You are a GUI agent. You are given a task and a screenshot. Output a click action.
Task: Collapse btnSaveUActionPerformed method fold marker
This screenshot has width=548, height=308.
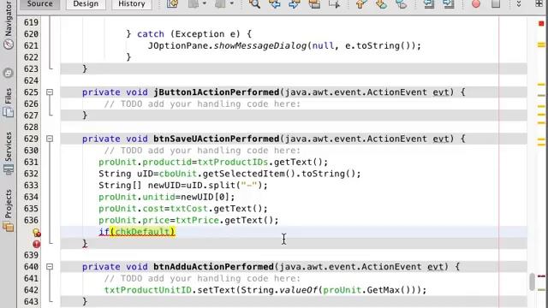tap(50, 139)
